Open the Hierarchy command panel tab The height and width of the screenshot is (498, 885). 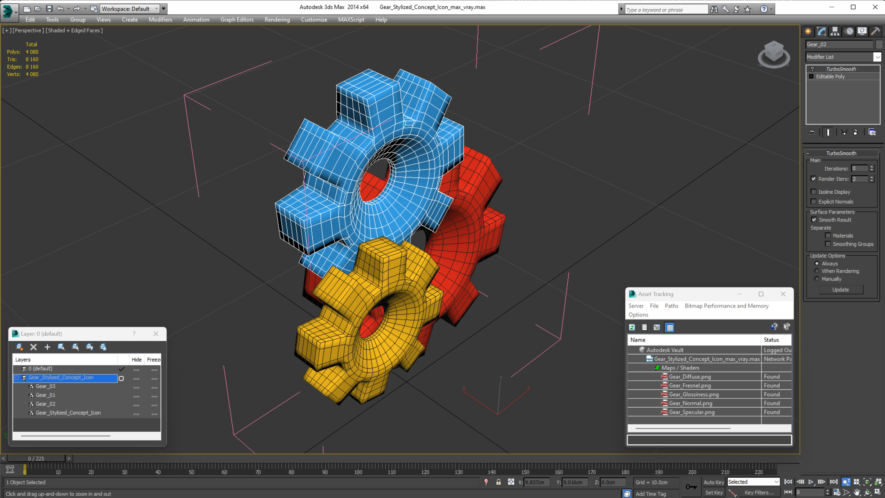tap(835, 31)
